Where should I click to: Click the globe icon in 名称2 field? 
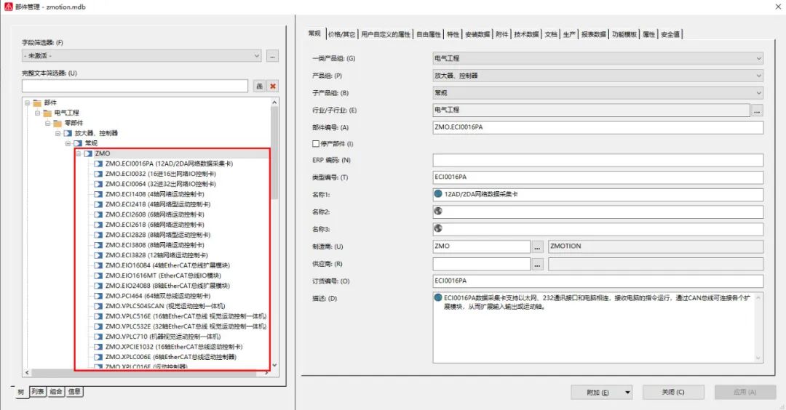[438, 212]
